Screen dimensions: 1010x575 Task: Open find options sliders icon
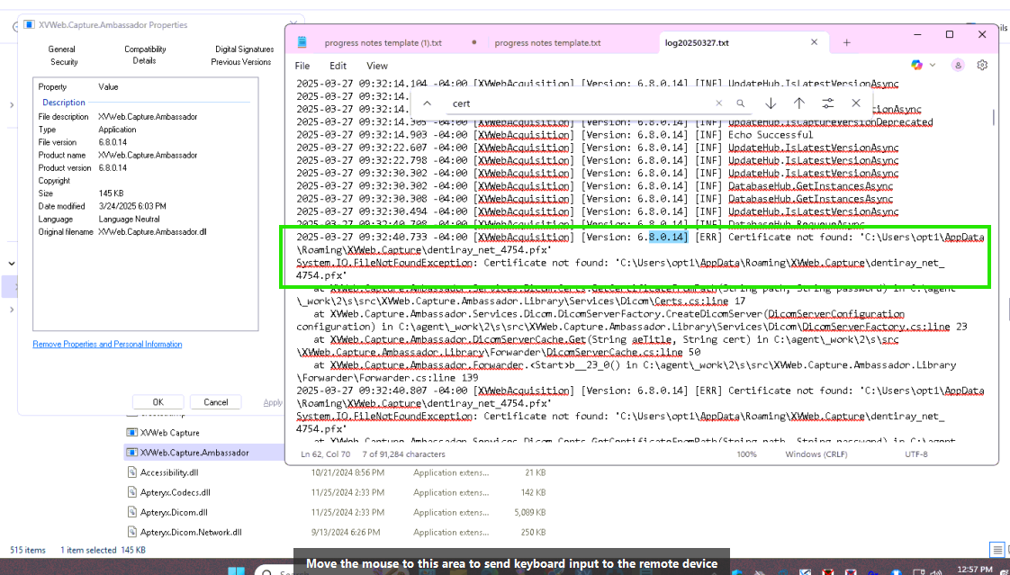coord(827,103)
